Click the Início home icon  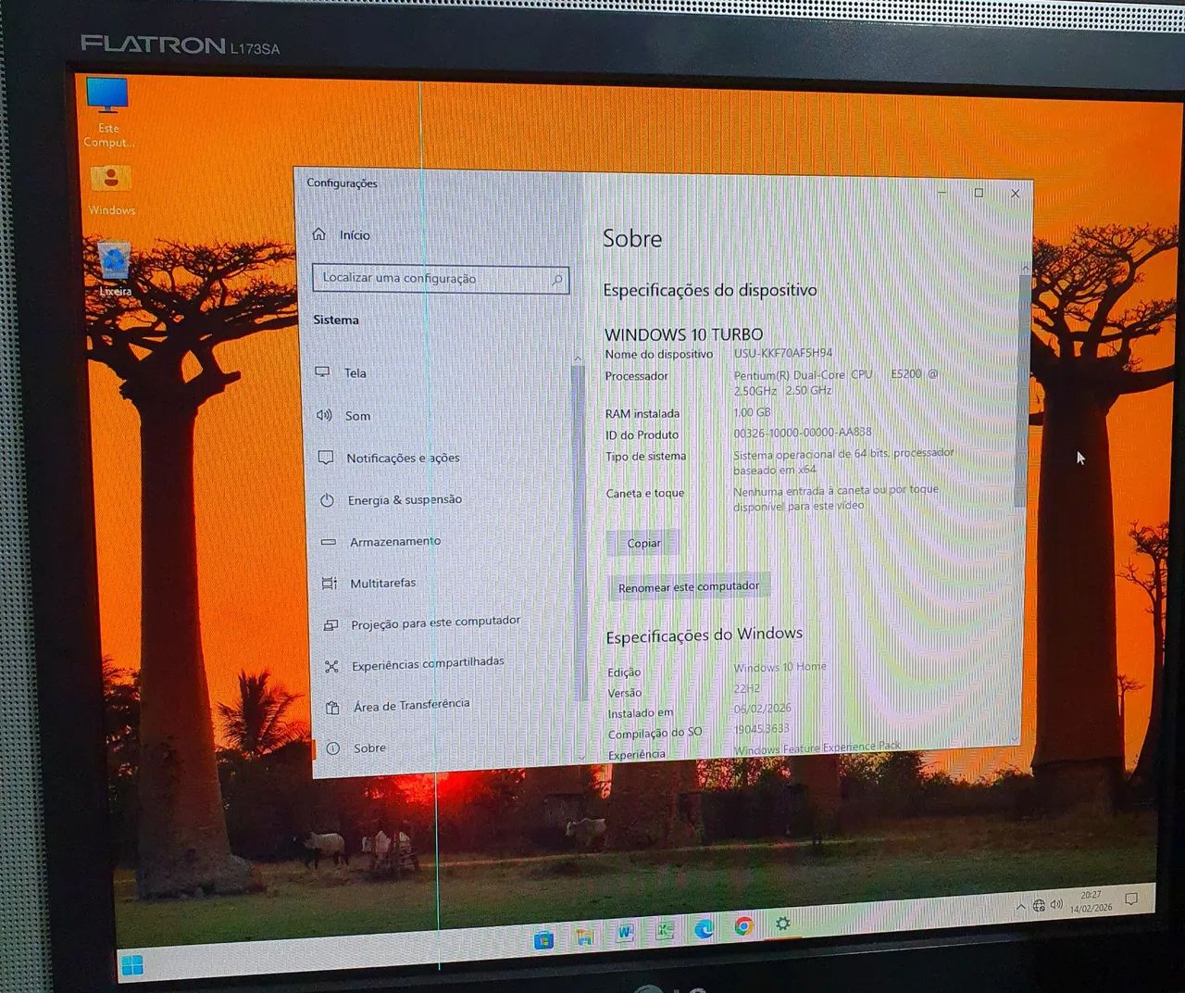[x=319, y=234]
